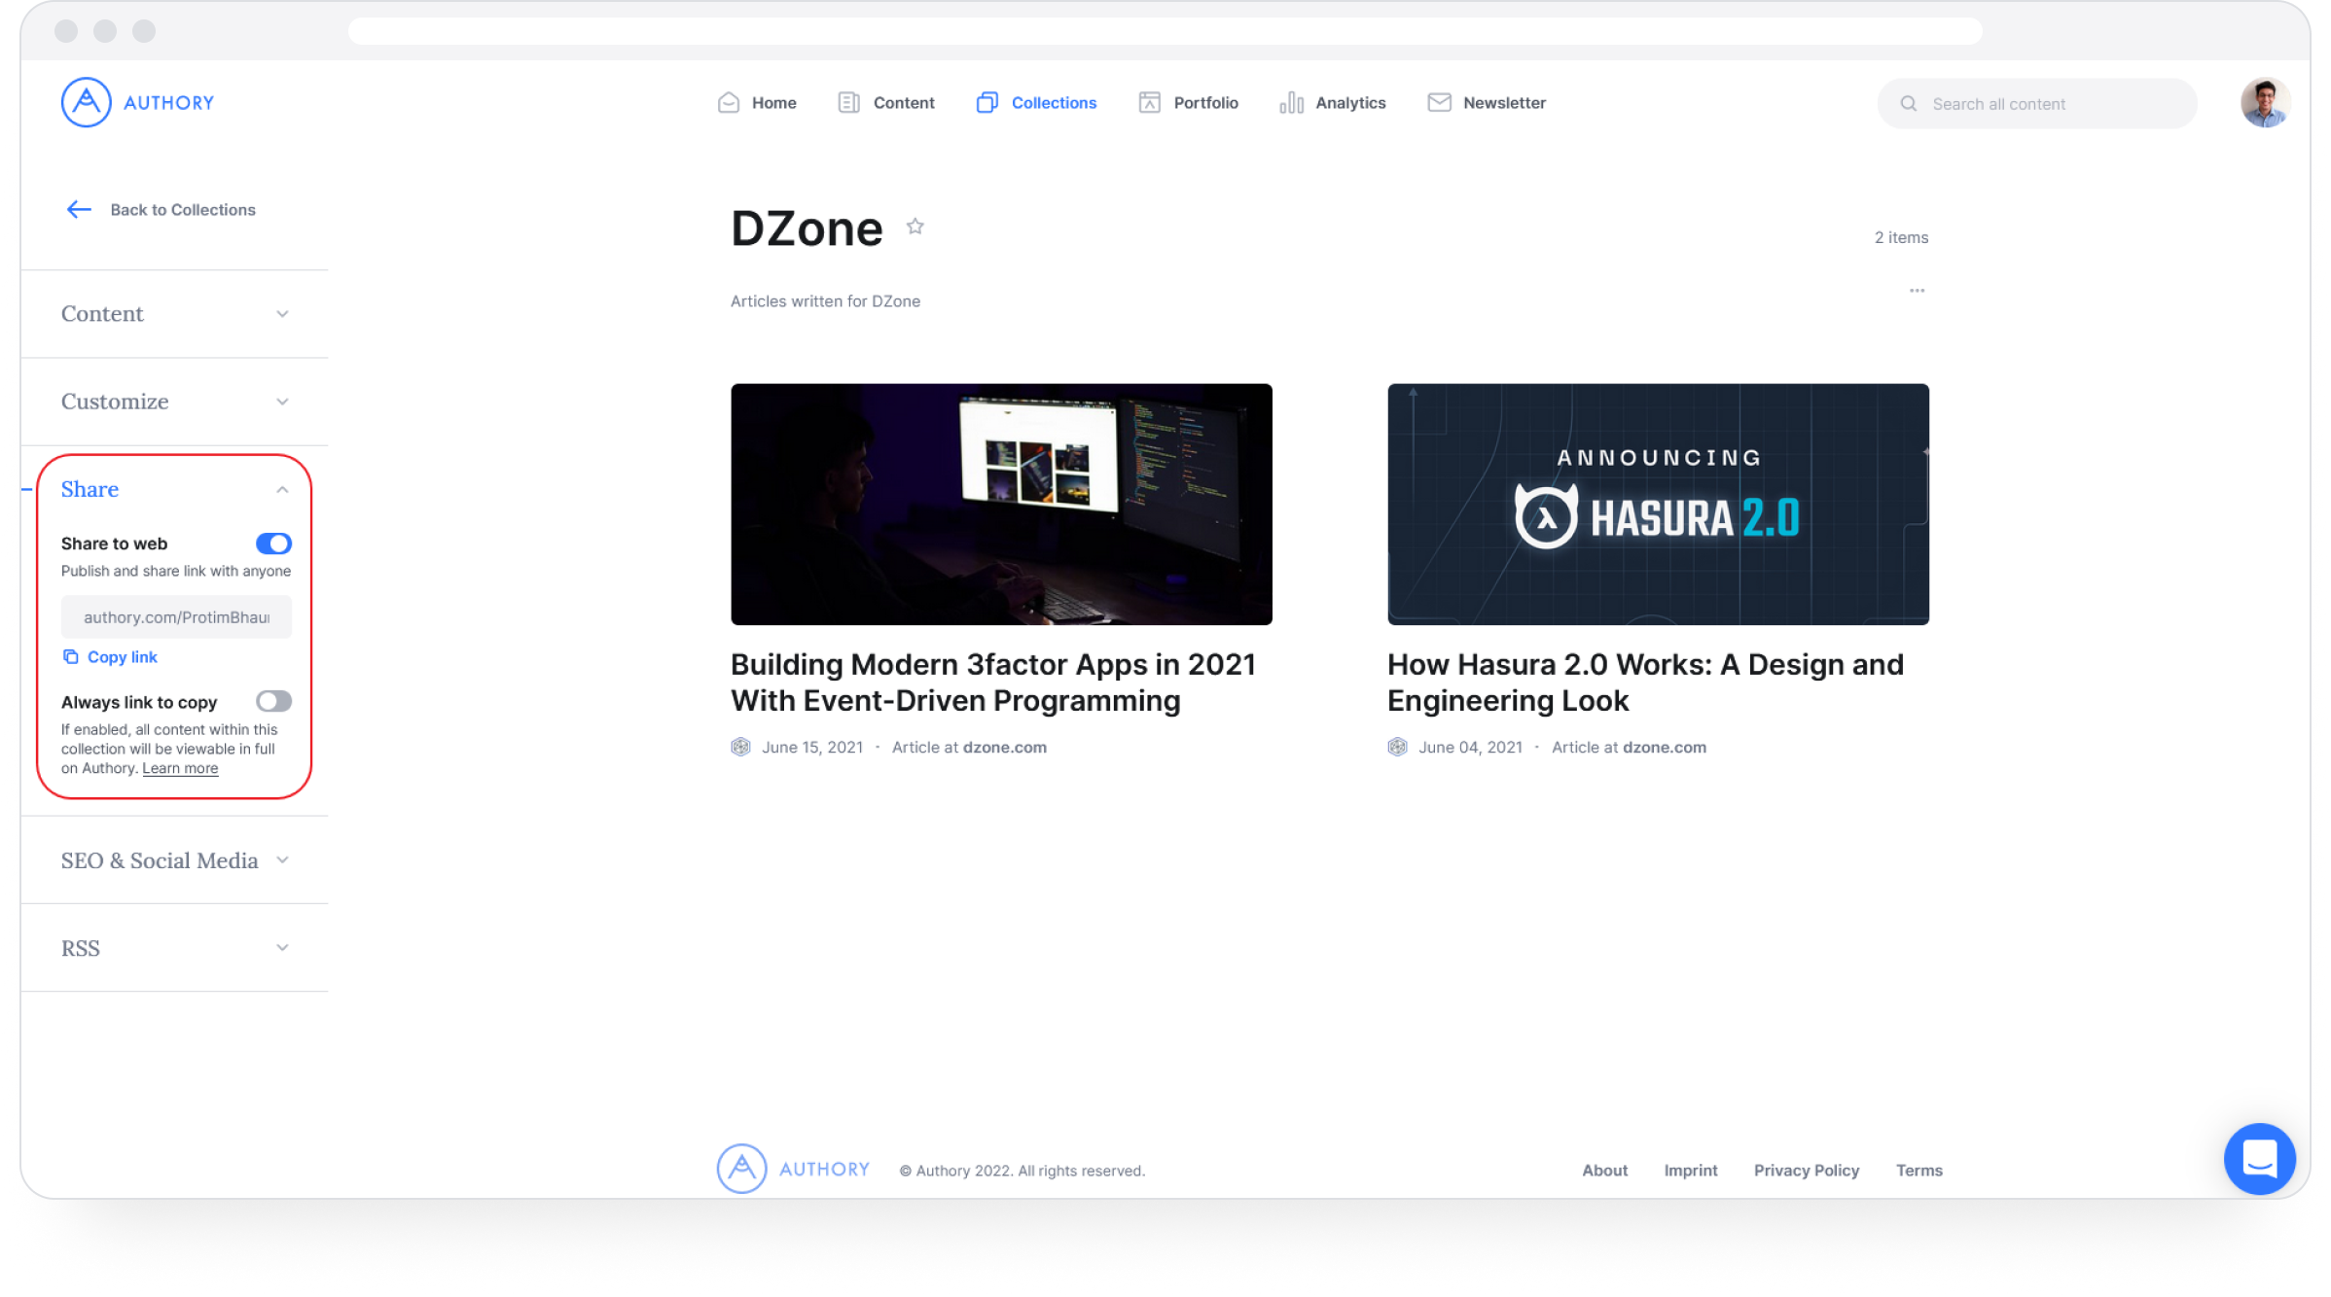2331x1297 pixels.
Task: Click the back arrow icon
Action: [79, 209]
